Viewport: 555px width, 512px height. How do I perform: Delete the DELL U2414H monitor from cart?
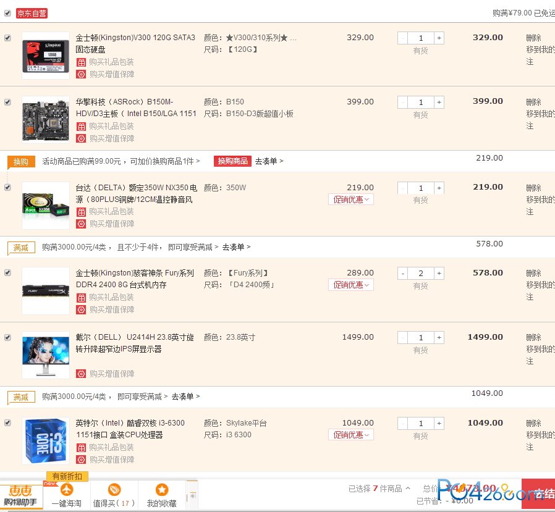[x=533, y=337]
